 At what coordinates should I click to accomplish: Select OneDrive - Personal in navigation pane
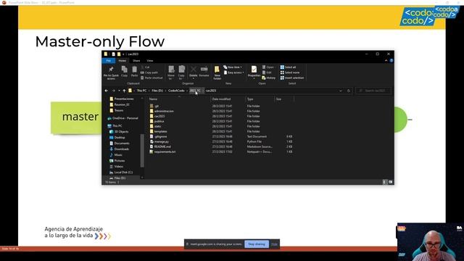coord(123,118)
